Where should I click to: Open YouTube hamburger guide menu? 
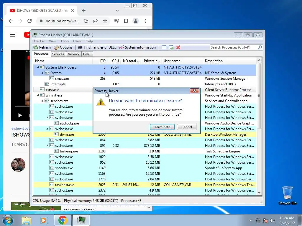[12, 35]
